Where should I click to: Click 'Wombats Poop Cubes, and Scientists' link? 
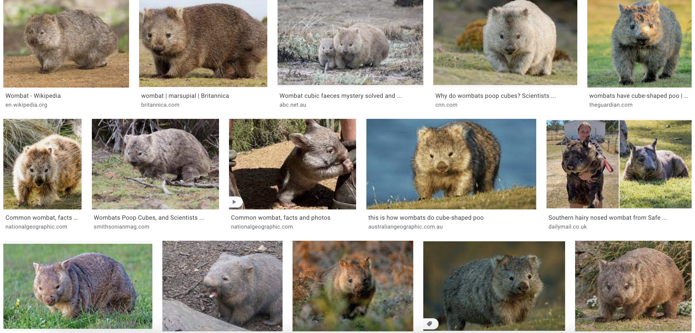point(149,218)
